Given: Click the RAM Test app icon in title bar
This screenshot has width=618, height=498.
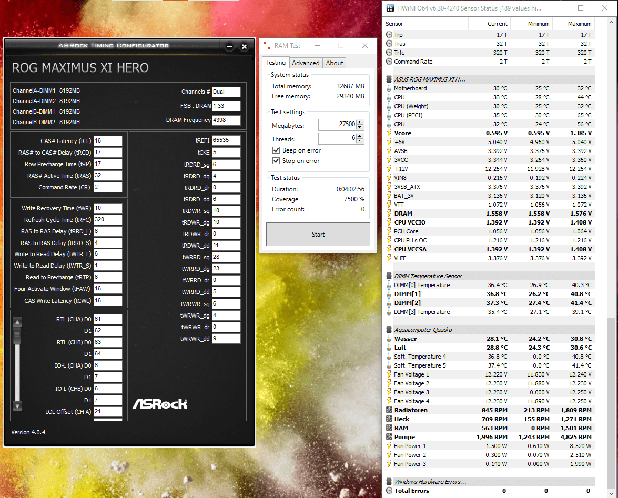Looking at the screenshot, I should tap(267, 45).
